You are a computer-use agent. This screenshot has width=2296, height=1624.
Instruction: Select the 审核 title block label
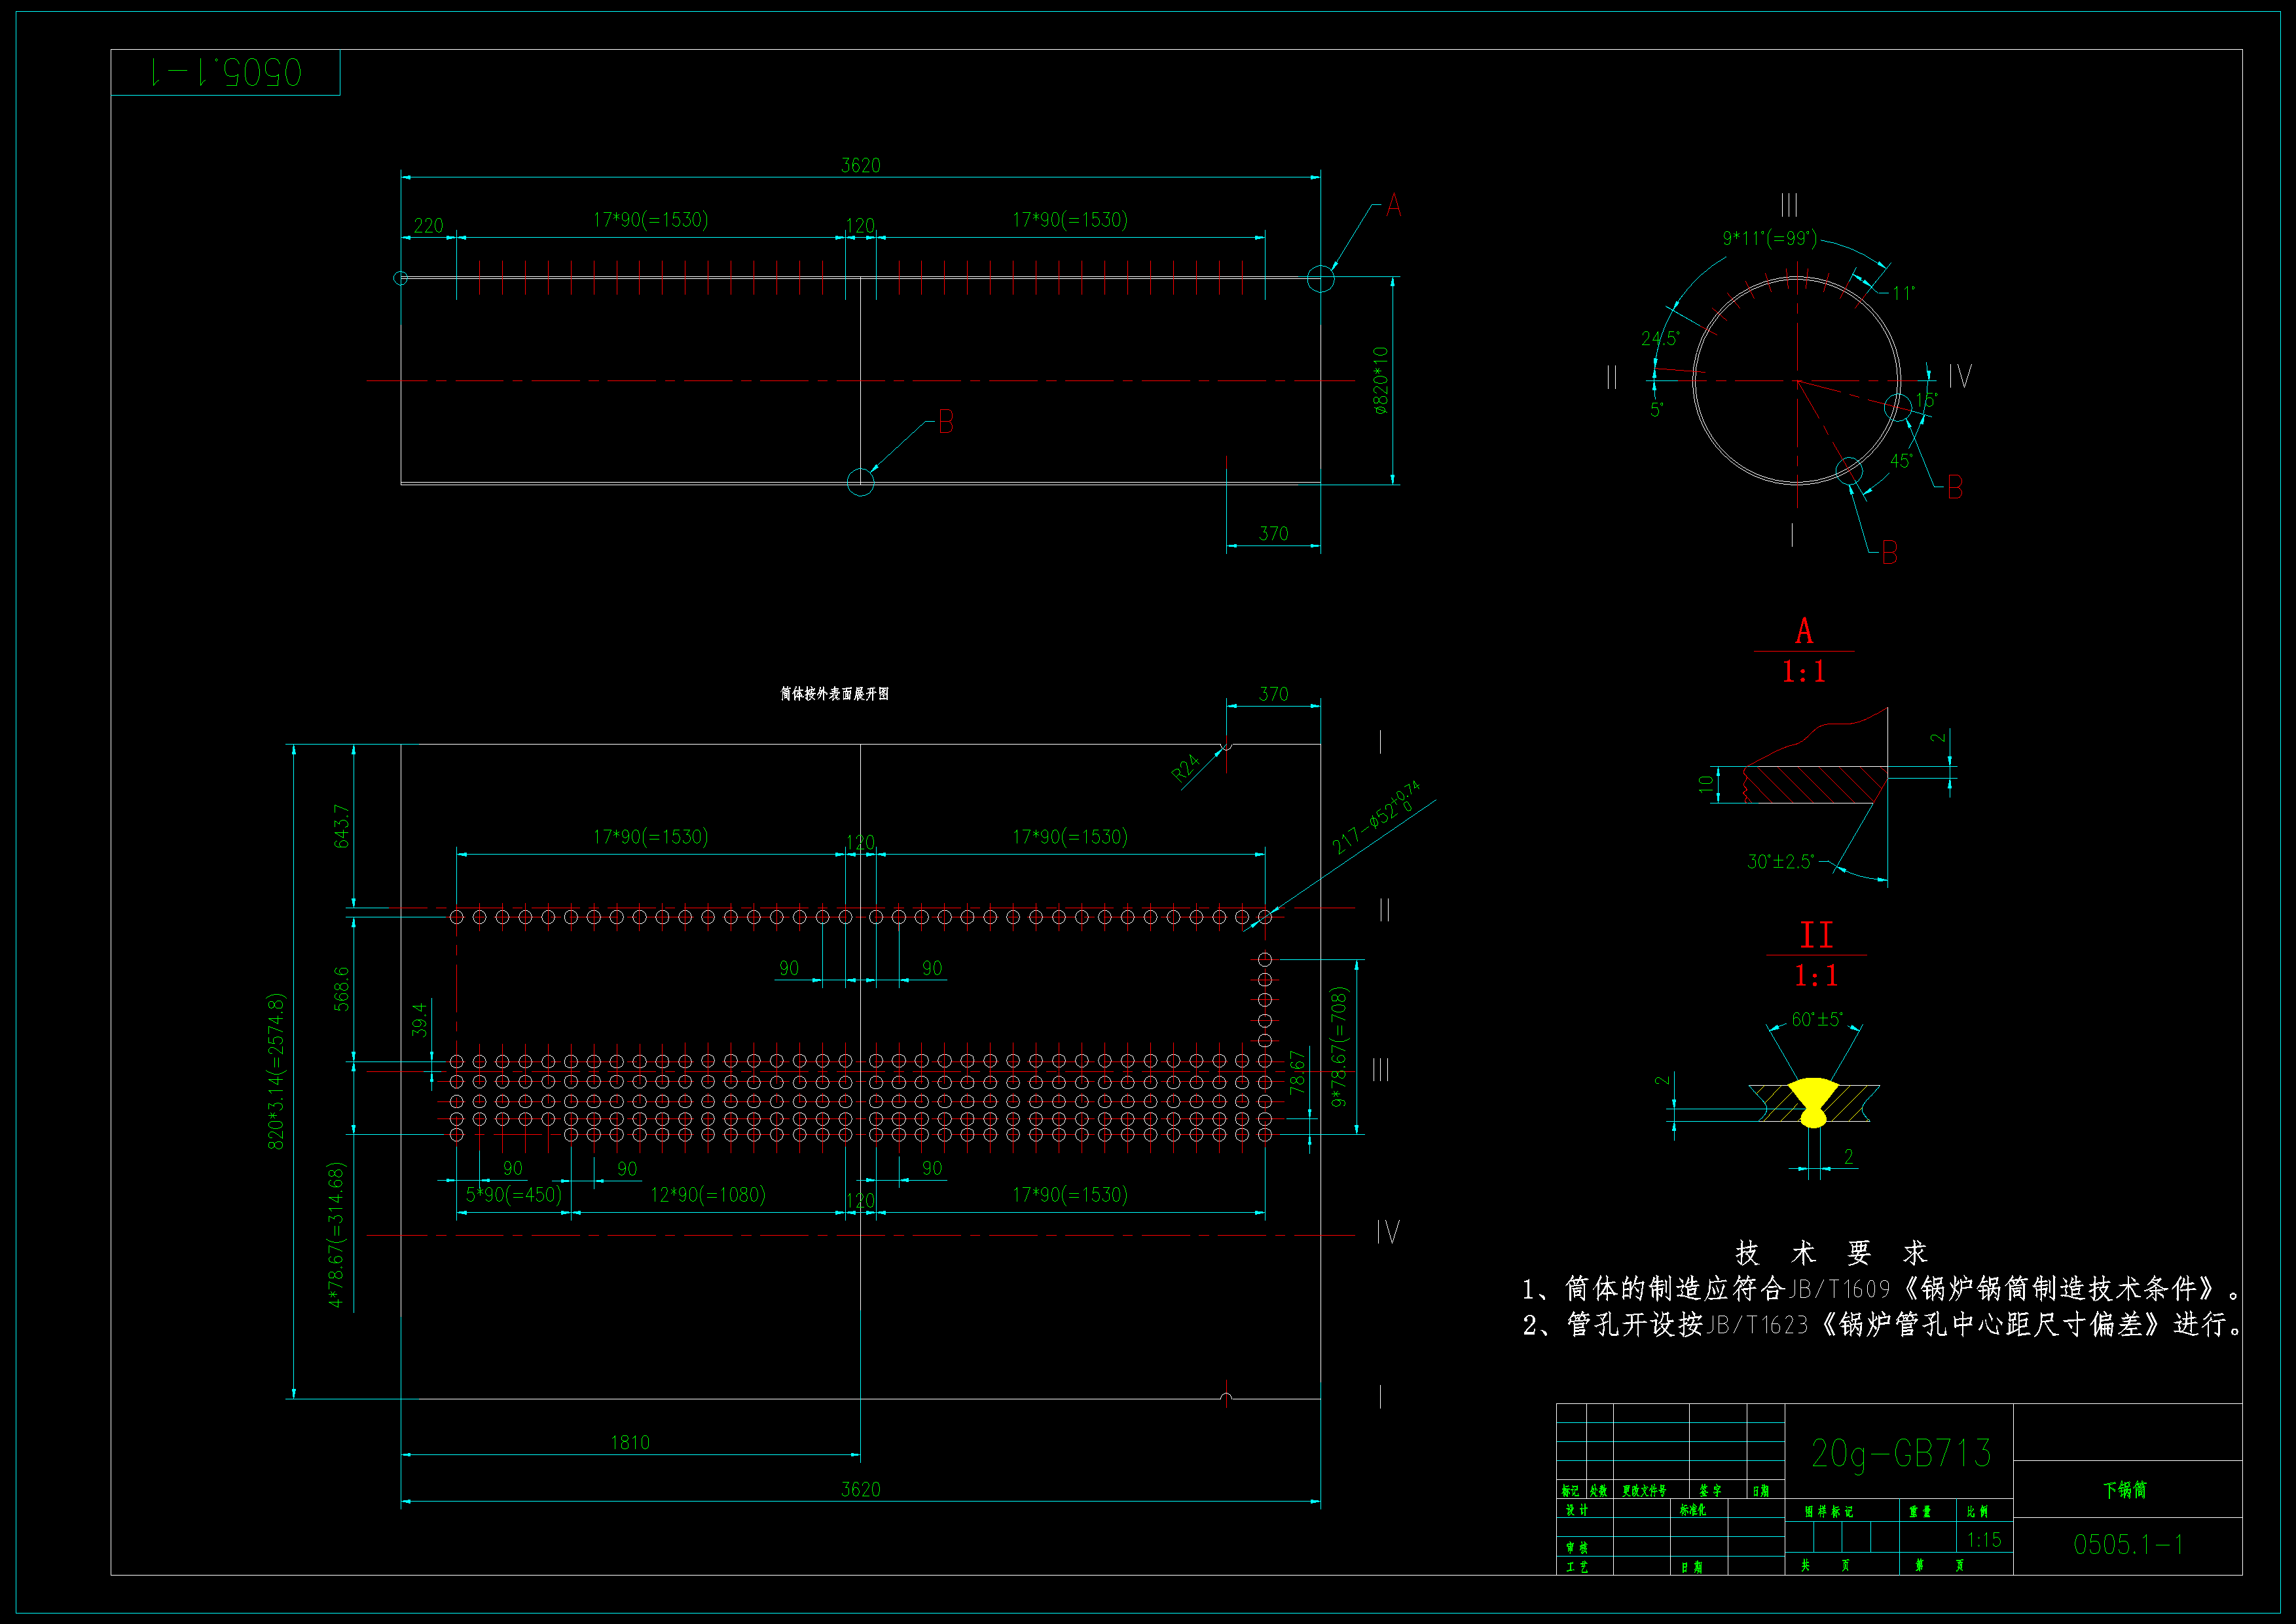coord(1577,1548)
